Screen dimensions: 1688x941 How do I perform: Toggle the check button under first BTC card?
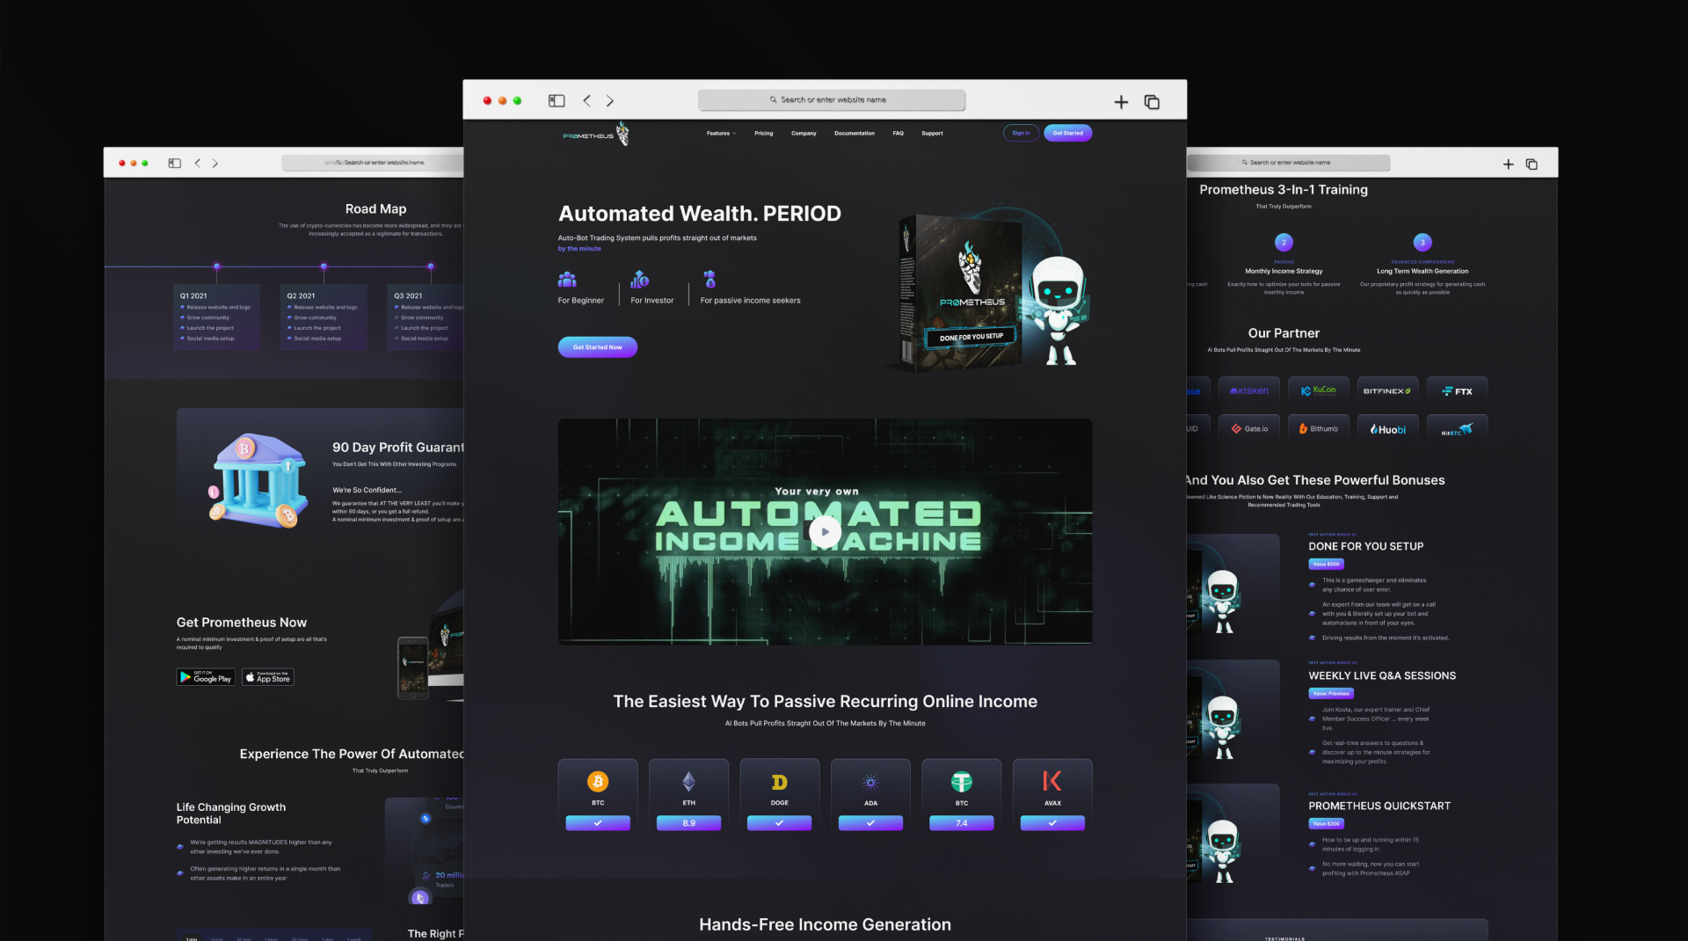(x=598, y=823)
